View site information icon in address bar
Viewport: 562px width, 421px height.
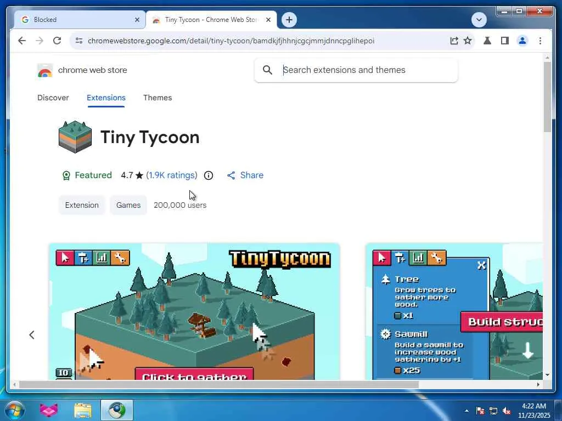click(79, 41)
